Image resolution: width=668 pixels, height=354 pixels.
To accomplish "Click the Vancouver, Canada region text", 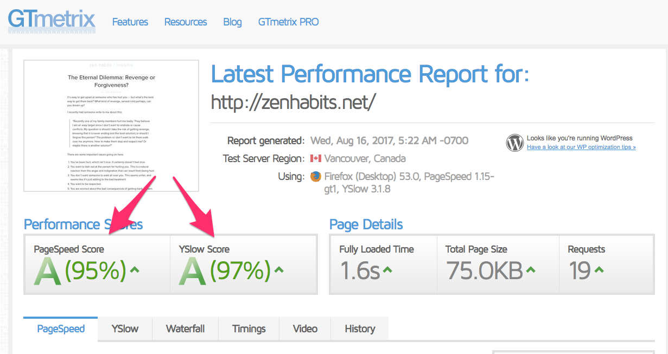I will 365,159.
